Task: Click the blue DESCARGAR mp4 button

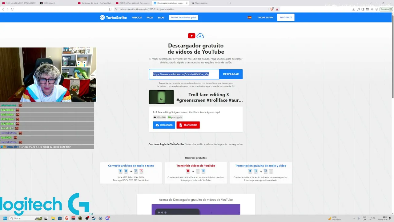Action: 164,125
